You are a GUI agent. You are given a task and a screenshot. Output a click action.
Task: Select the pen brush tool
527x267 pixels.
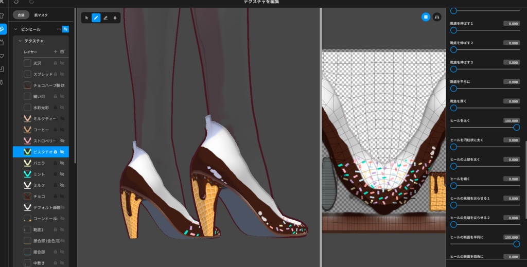[x=96, y=18]
